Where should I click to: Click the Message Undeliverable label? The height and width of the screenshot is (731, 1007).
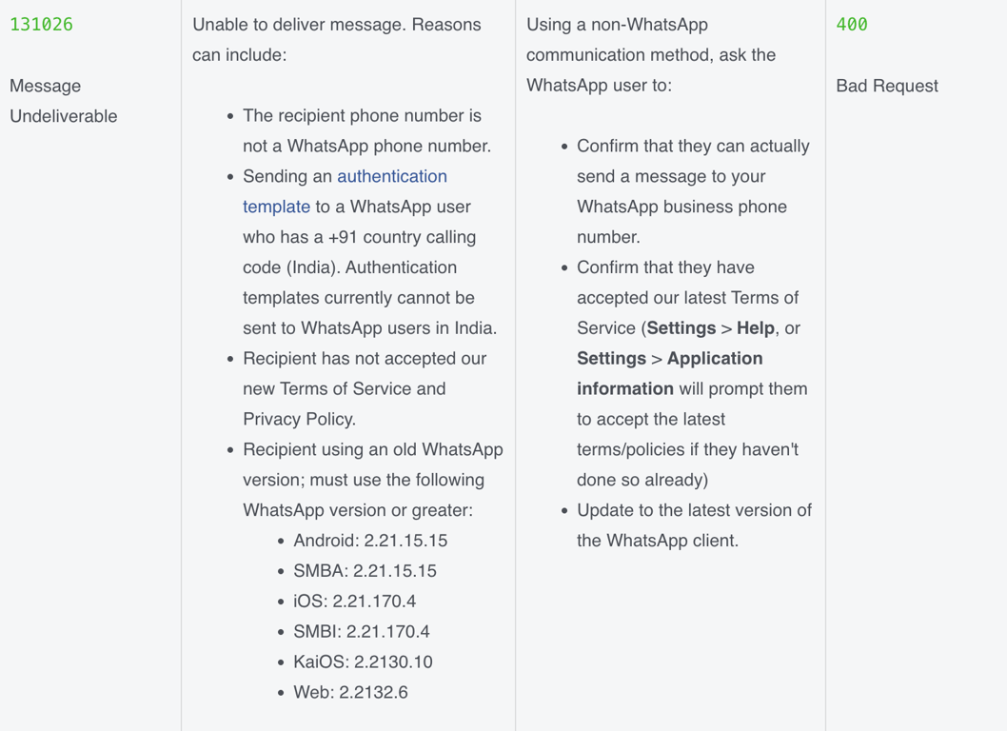(x=63, y=101)
